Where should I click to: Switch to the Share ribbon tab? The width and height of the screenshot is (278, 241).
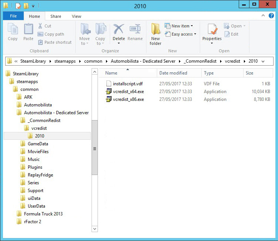pos(56,16)
